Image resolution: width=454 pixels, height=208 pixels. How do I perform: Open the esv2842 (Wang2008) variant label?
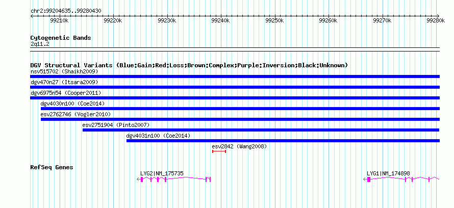point(239,146)
